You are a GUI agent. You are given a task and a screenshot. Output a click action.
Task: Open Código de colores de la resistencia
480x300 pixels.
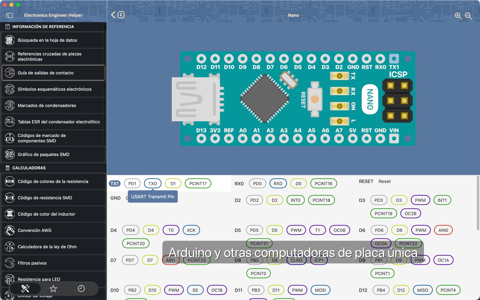[53, 182]
